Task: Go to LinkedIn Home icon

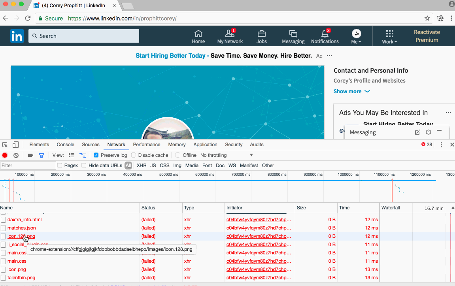Action: coord(198,34)
